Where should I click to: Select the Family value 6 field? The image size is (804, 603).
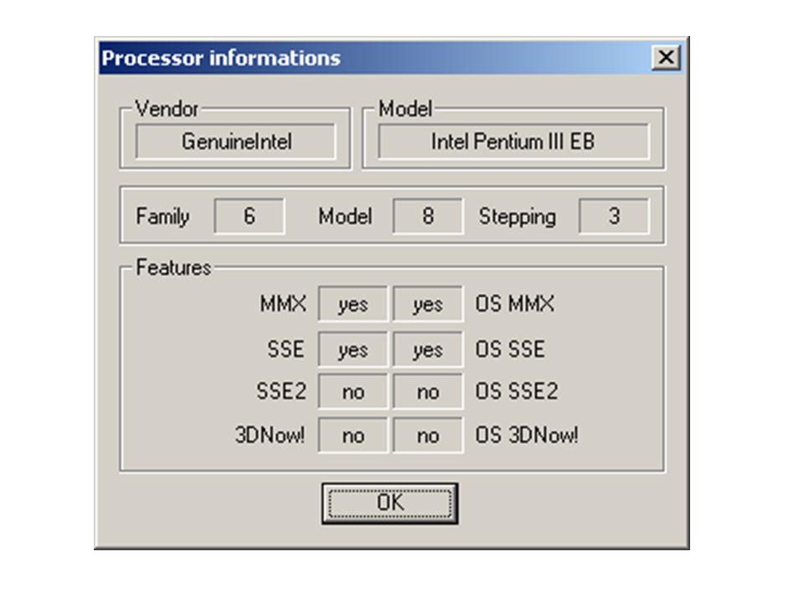click(250, 216)
